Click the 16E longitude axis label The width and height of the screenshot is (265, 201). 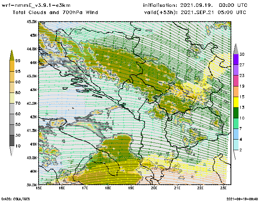pyautogui.click(x=62, y=188)
